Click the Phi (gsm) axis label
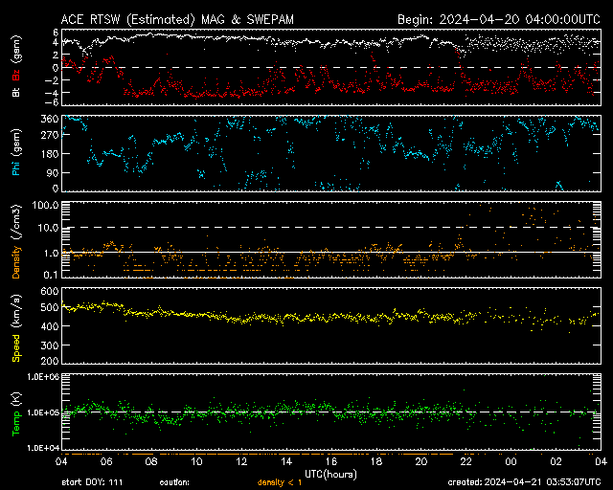This screenshot has width=613, height=490. [x=16, y=158]
